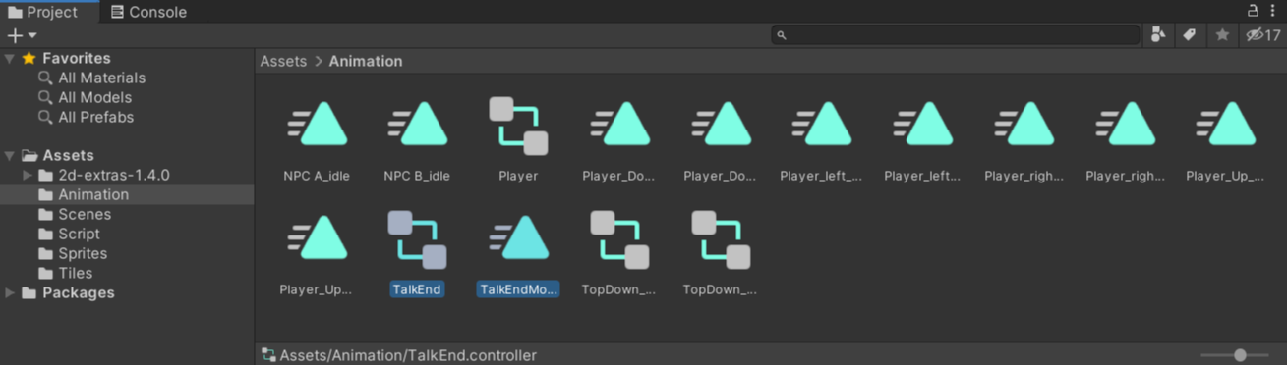
Task: Open the Sprites folder
Action: click(x=127, y=254)
